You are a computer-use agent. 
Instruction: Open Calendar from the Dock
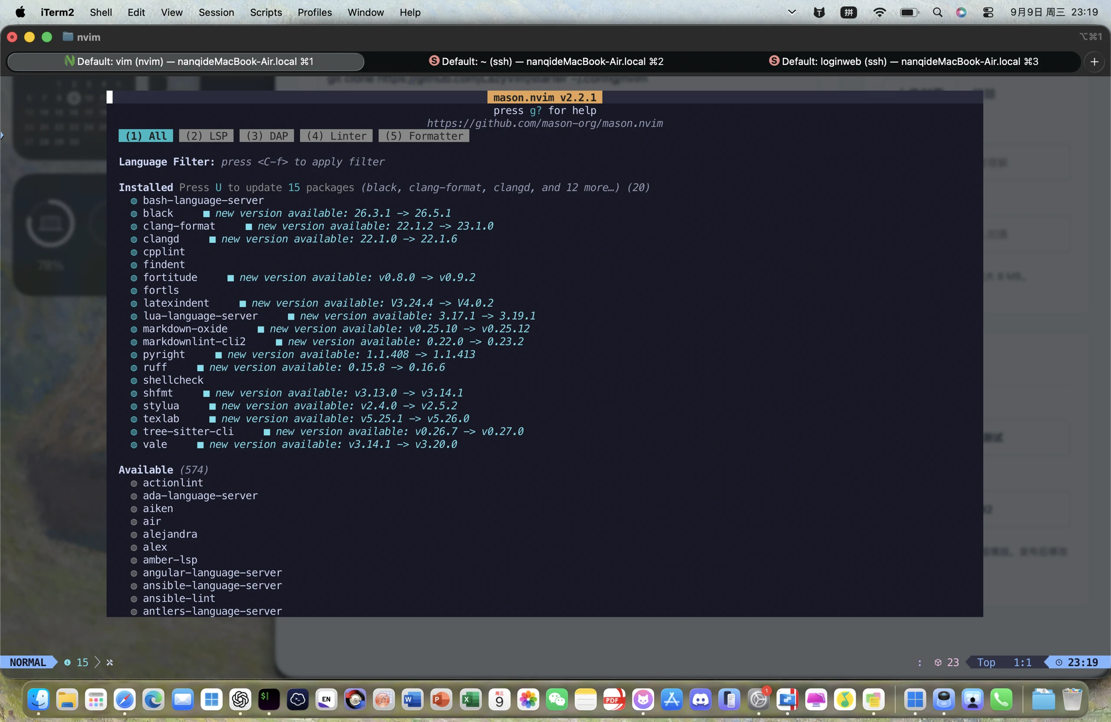[x=500, y=699]
